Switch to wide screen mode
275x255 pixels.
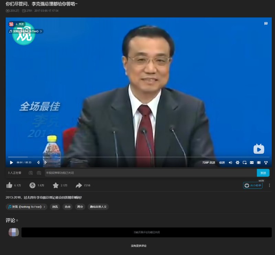252,162
